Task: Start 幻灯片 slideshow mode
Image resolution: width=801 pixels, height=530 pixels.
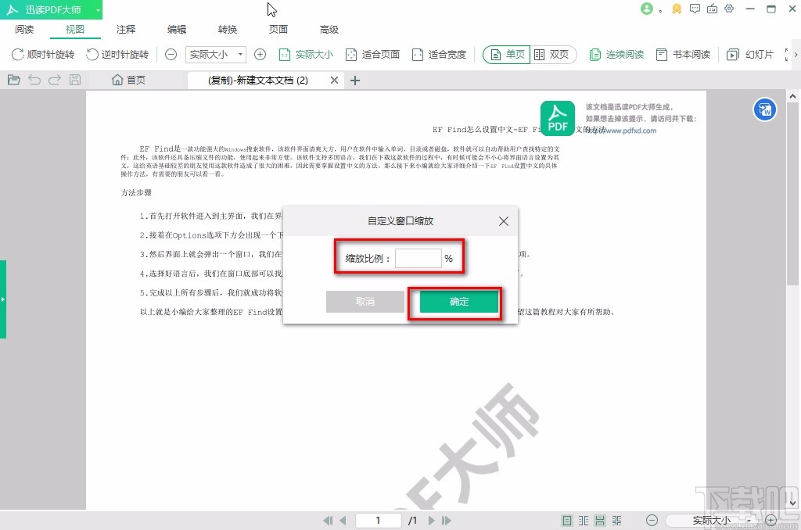Action: click(750, 54)
